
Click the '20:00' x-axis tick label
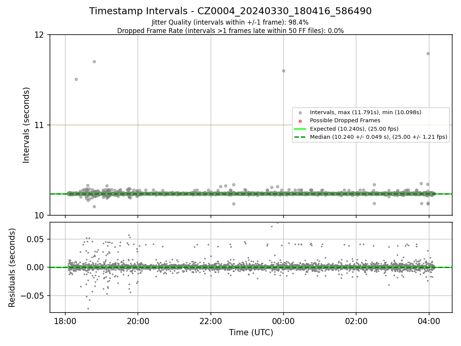point(138,321)
